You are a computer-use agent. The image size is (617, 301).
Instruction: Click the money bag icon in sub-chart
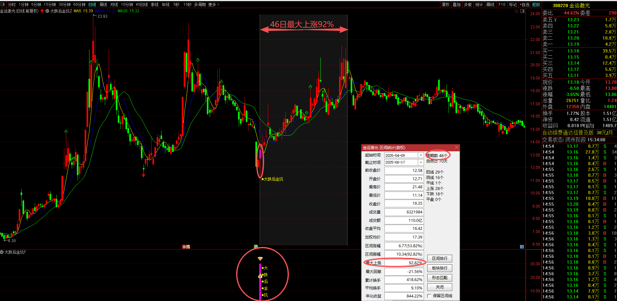[260, 276]
